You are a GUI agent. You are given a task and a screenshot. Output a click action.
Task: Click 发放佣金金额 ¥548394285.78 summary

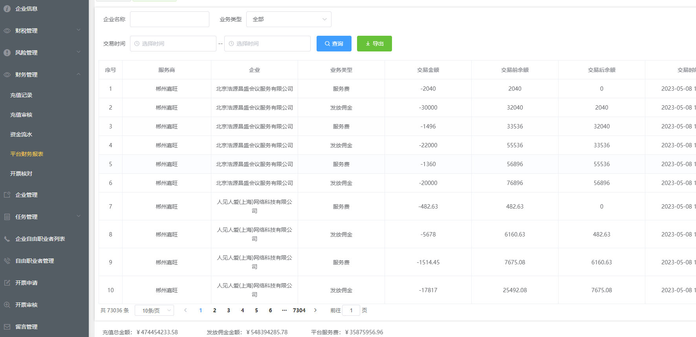point(247,332)
